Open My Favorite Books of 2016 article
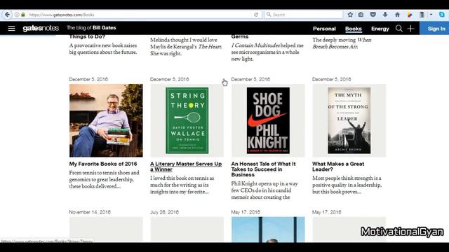The image size is (449, 252). point(103,164)
